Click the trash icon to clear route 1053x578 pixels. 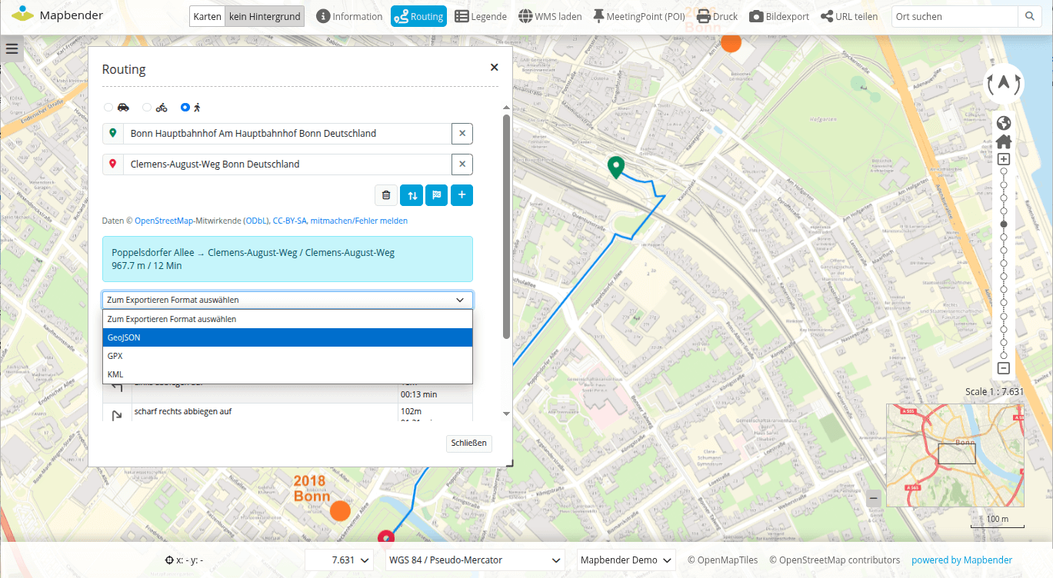[386, 195]
